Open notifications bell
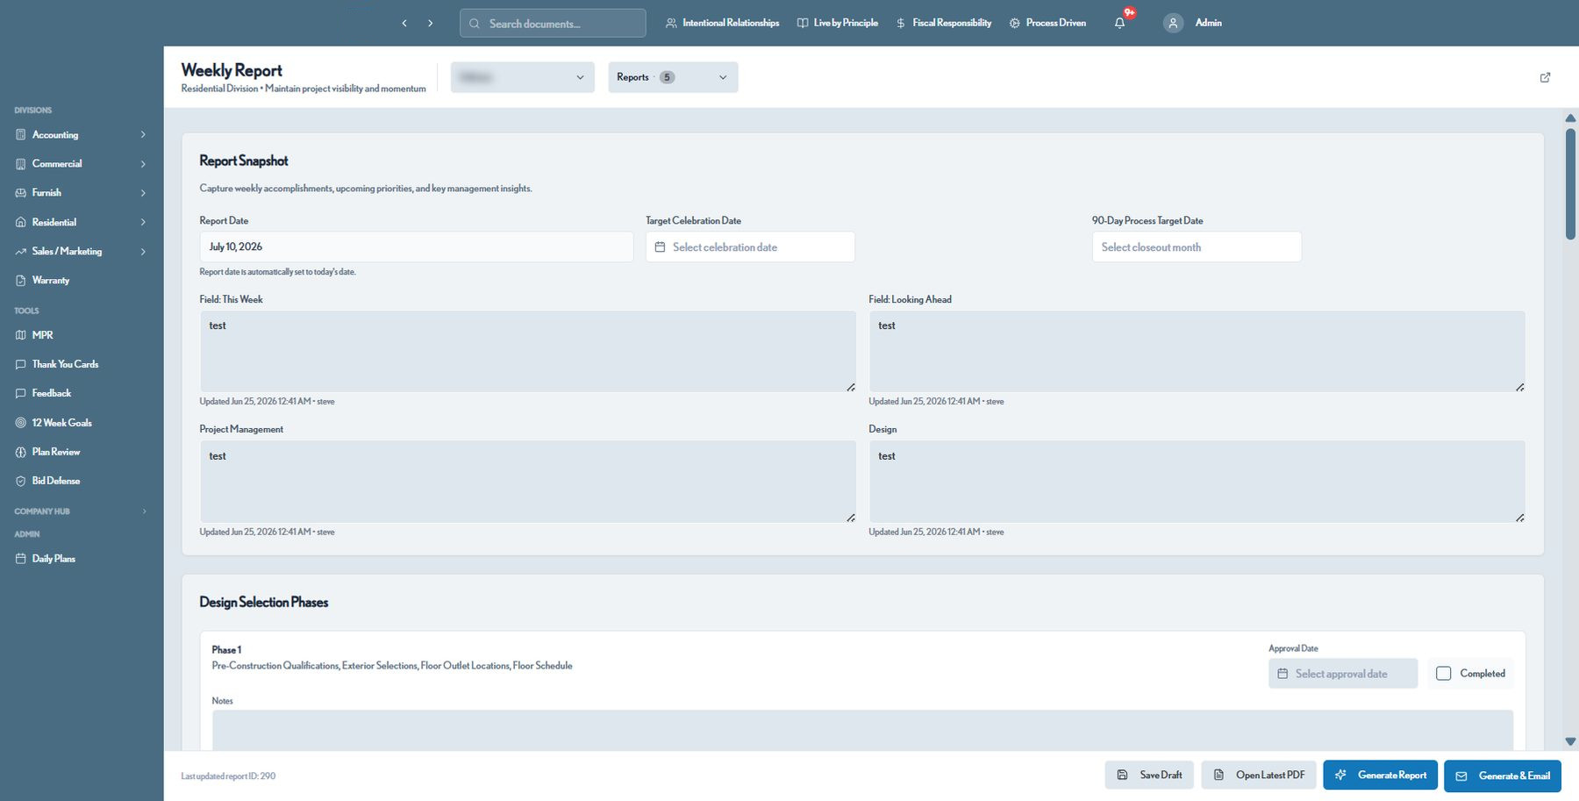The width and height of the screenshot is (1579, 801). (1119, 23)
